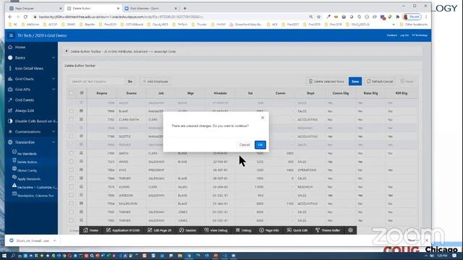The image size is (463, 260).
Task: Click the browser reload icon
Action: point(25,17)
